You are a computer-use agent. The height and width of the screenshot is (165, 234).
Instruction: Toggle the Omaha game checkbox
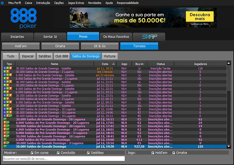point(173,153)
